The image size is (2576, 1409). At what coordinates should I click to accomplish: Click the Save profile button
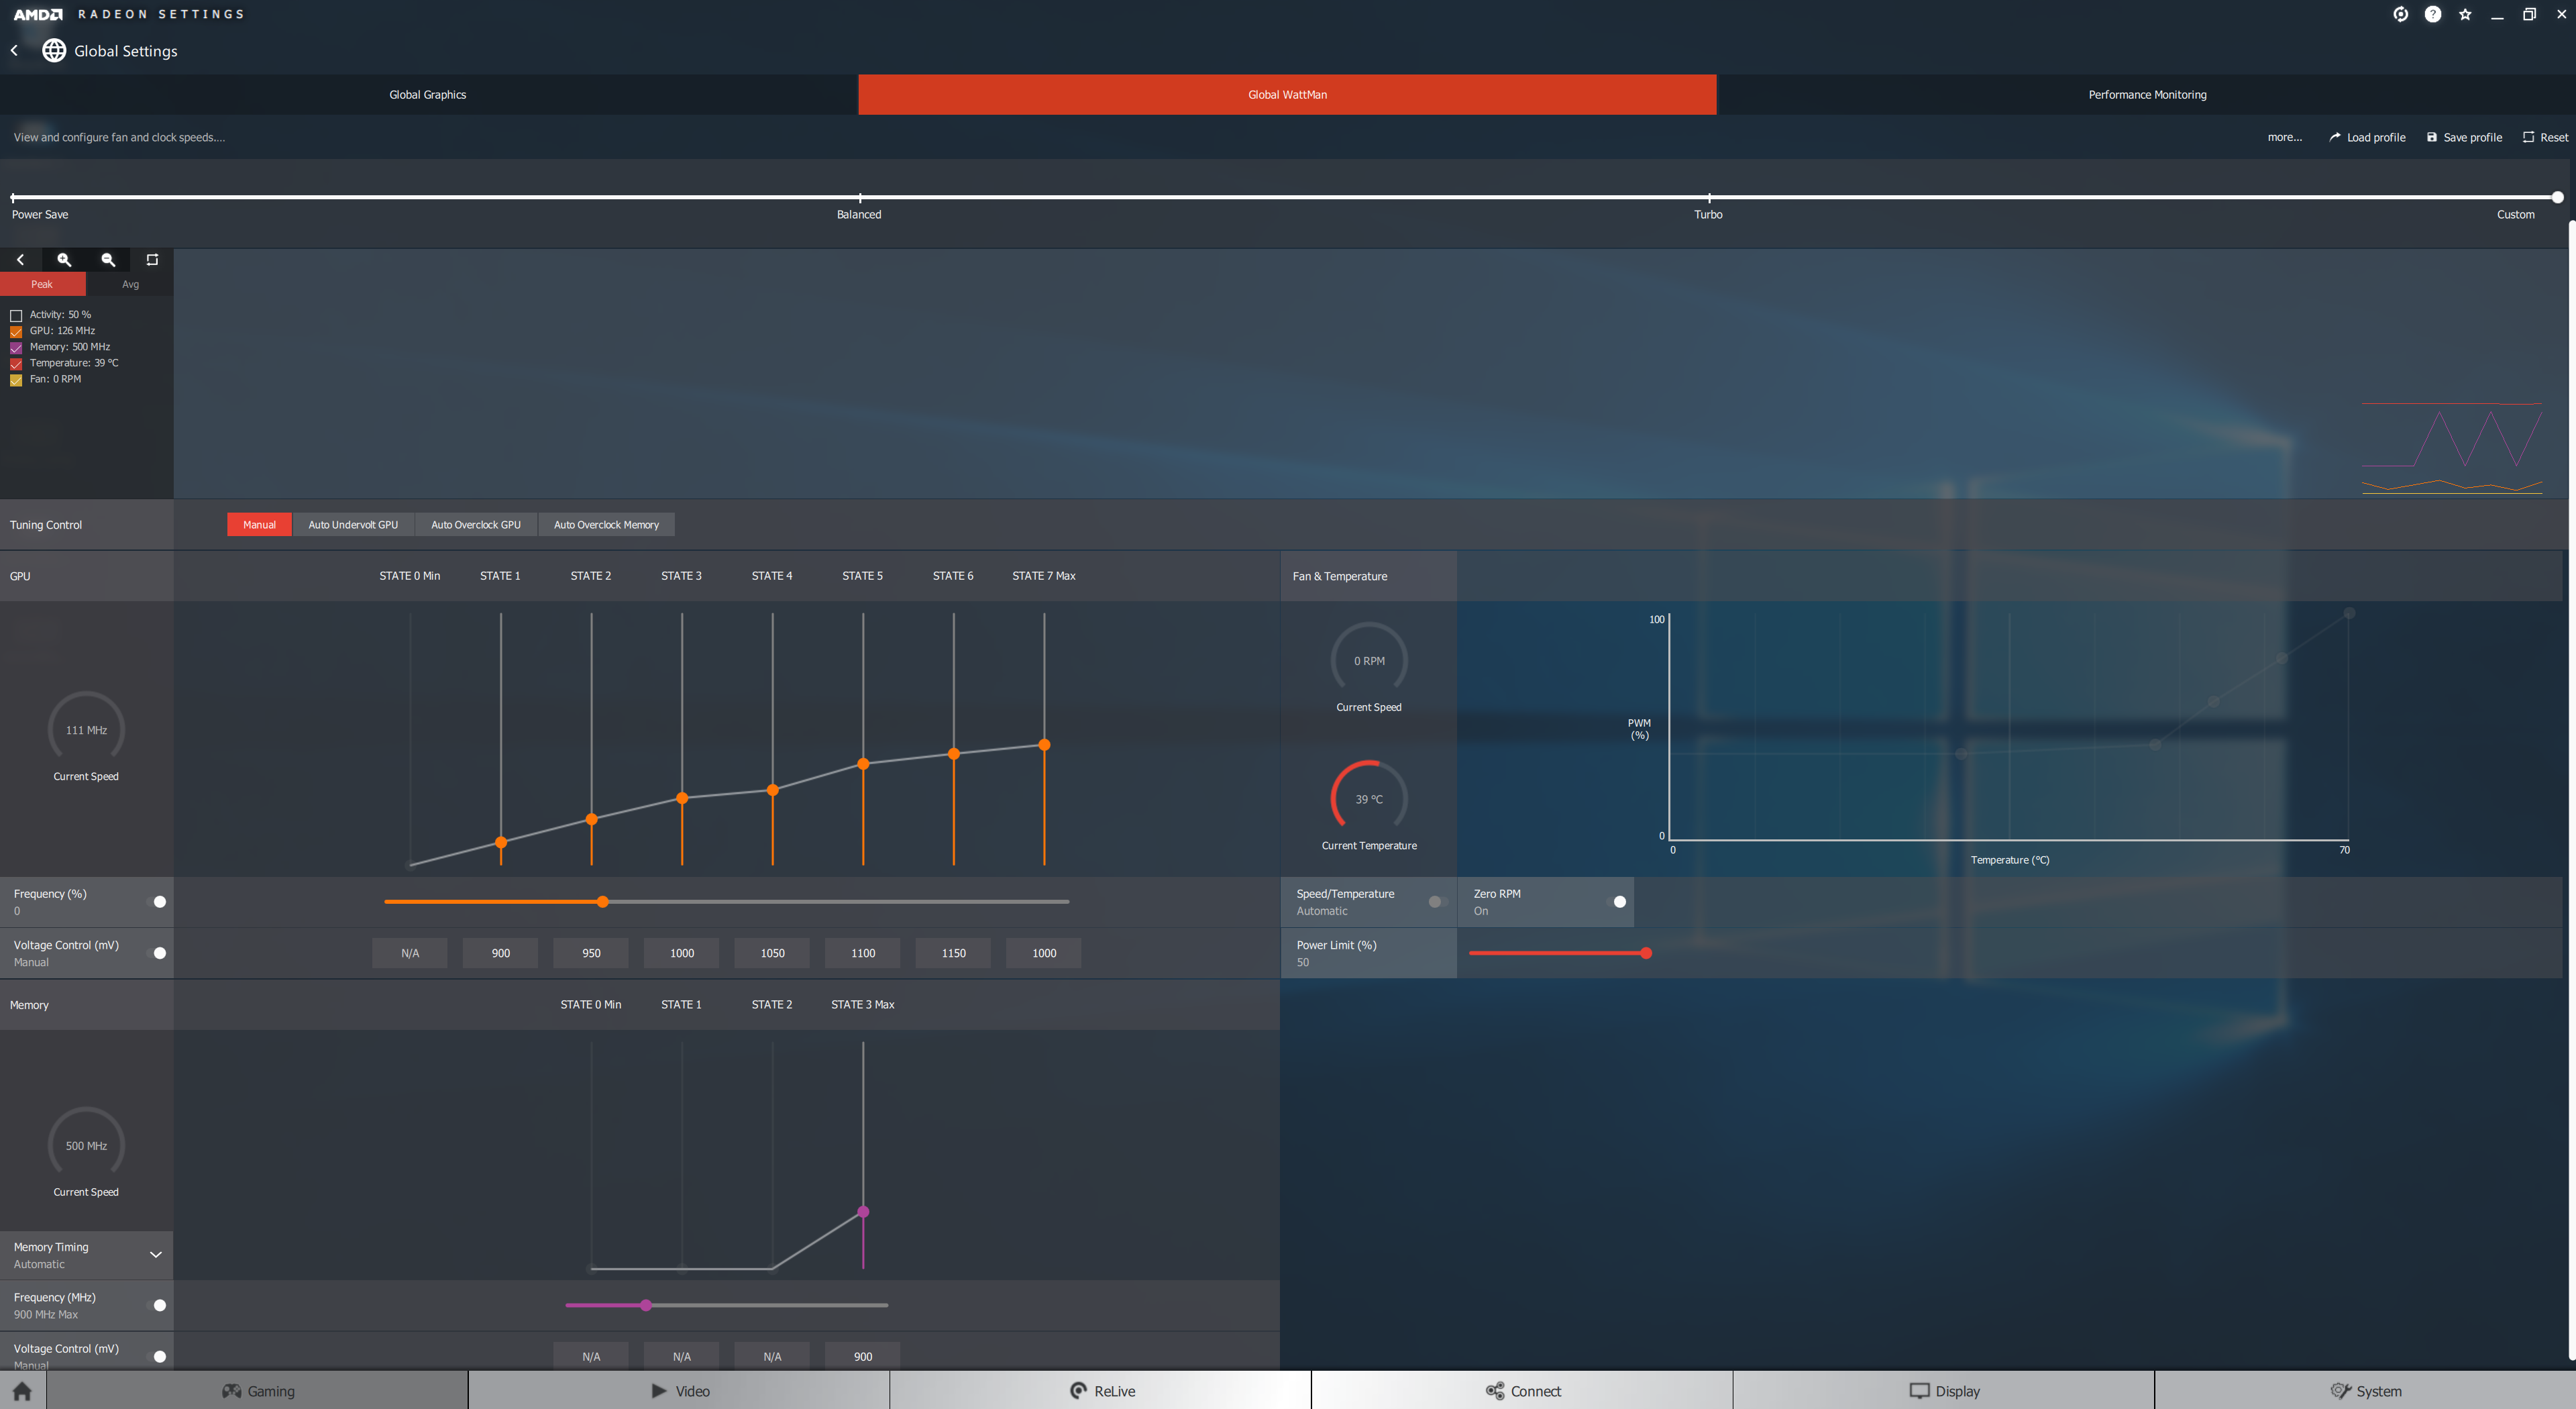click(2464, 137)
